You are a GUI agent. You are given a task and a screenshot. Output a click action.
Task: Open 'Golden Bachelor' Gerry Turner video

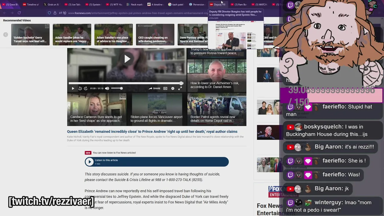[x=30, y=34]
